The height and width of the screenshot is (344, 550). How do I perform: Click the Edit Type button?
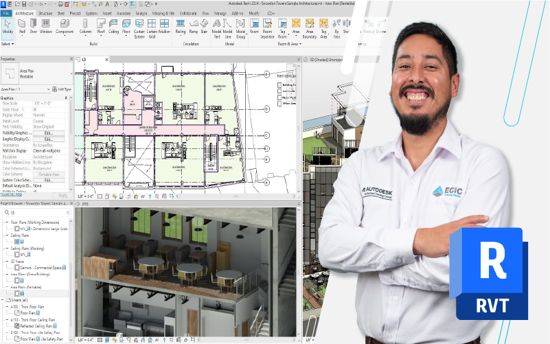(x=62, y=89)
